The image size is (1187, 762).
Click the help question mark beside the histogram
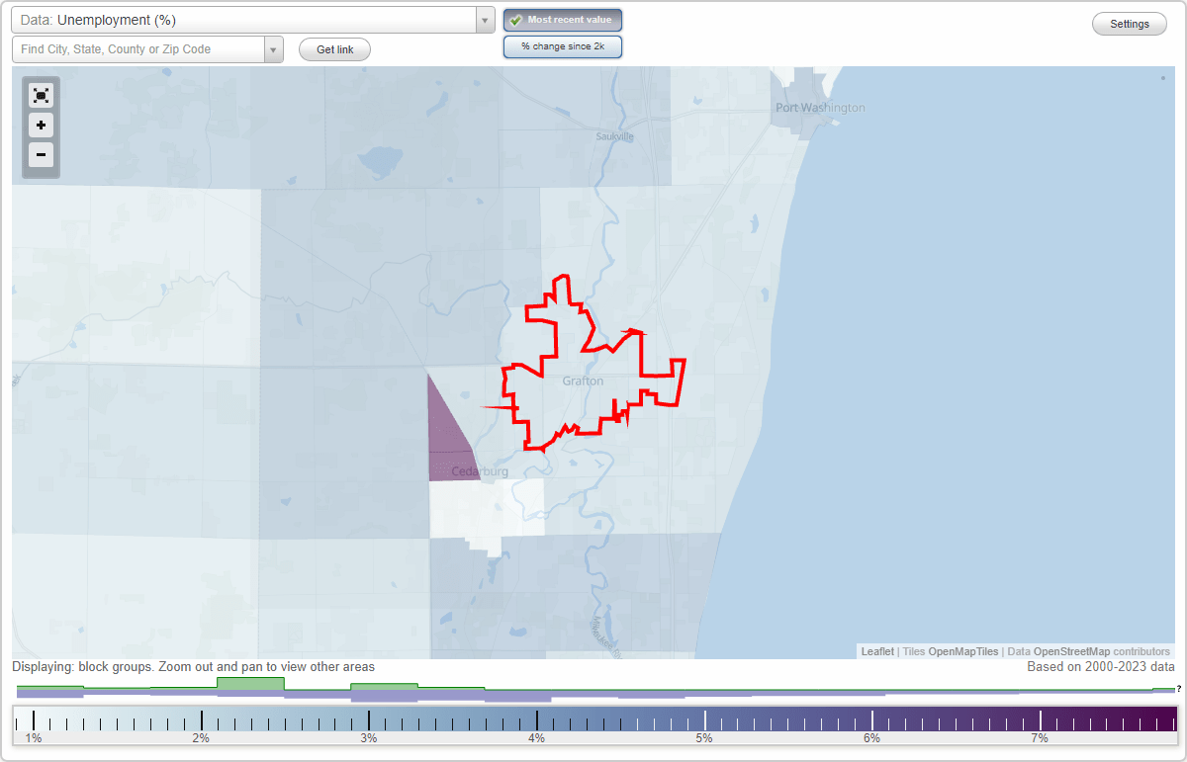(x=1177, y=689)
